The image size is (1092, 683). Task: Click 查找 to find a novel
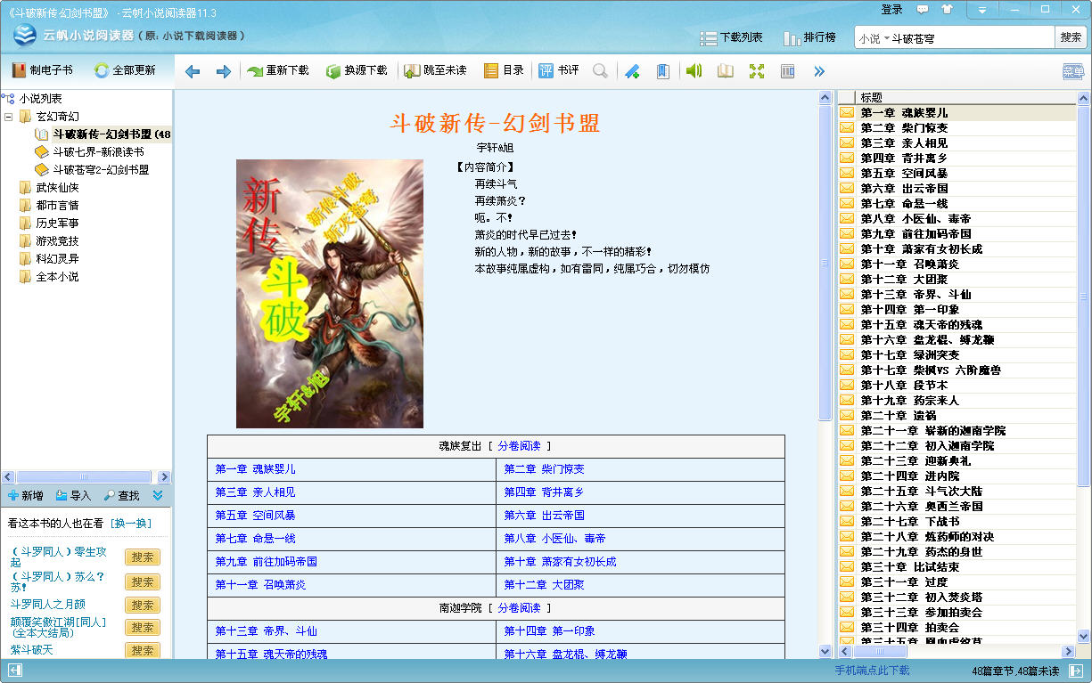click(121, 495)
